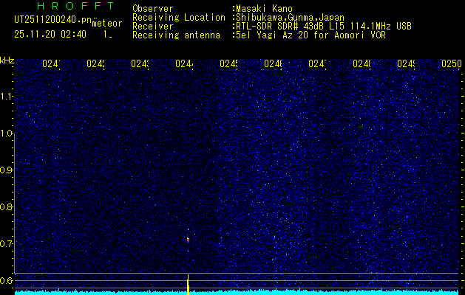The image size is (465, 295).
Task: Click the 'Observer' label
Action: pos(153,9)
